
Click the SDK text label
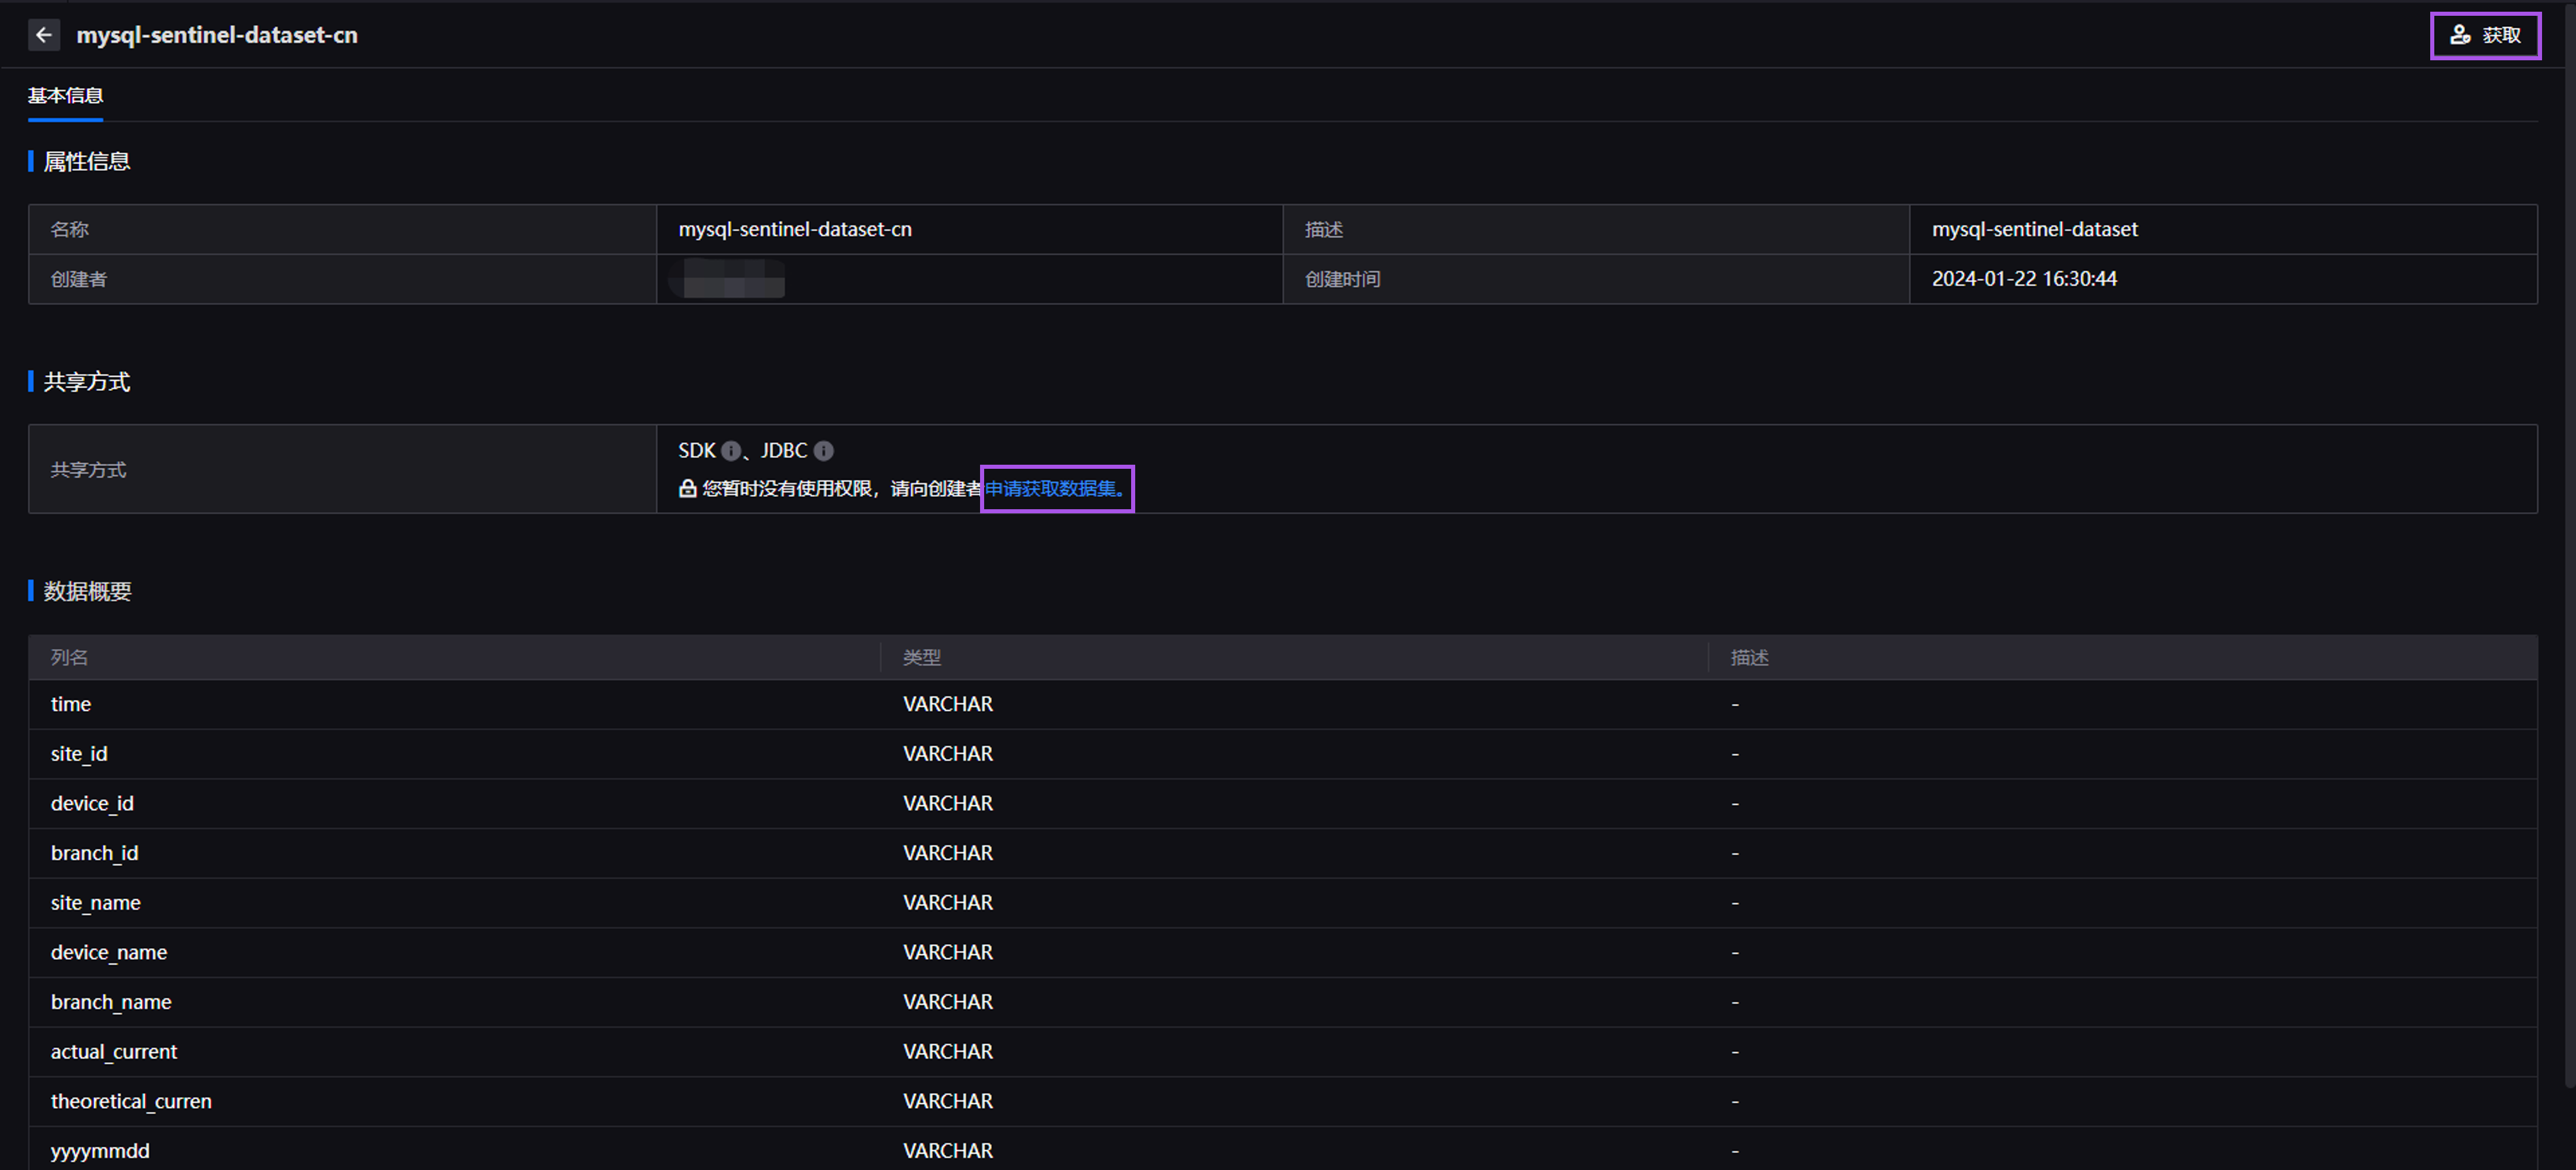(697, 451)
